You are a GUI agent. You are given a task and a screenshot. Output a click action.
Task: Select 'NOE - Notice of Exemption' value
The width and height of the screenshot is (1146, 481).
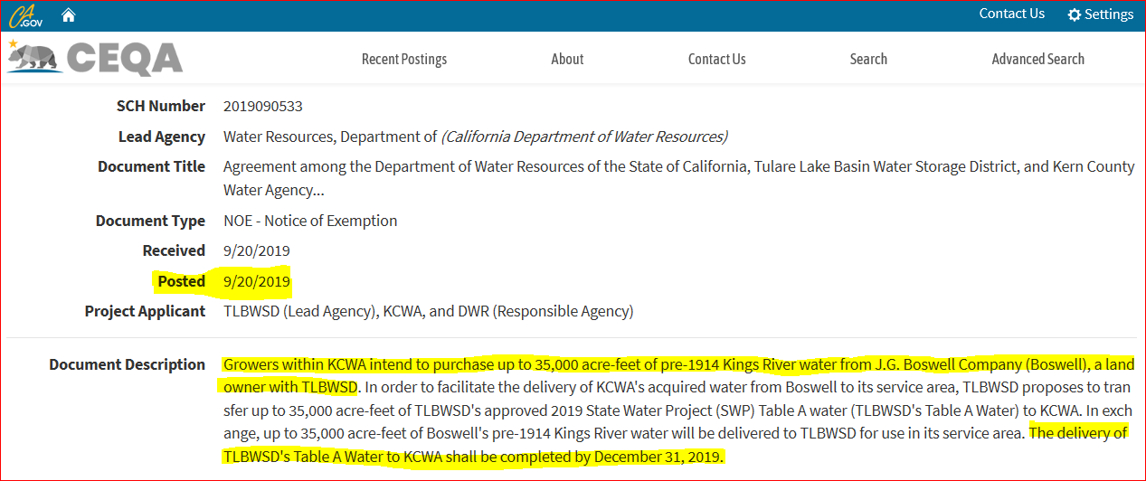pyautogui.click(x=310, y=221)
